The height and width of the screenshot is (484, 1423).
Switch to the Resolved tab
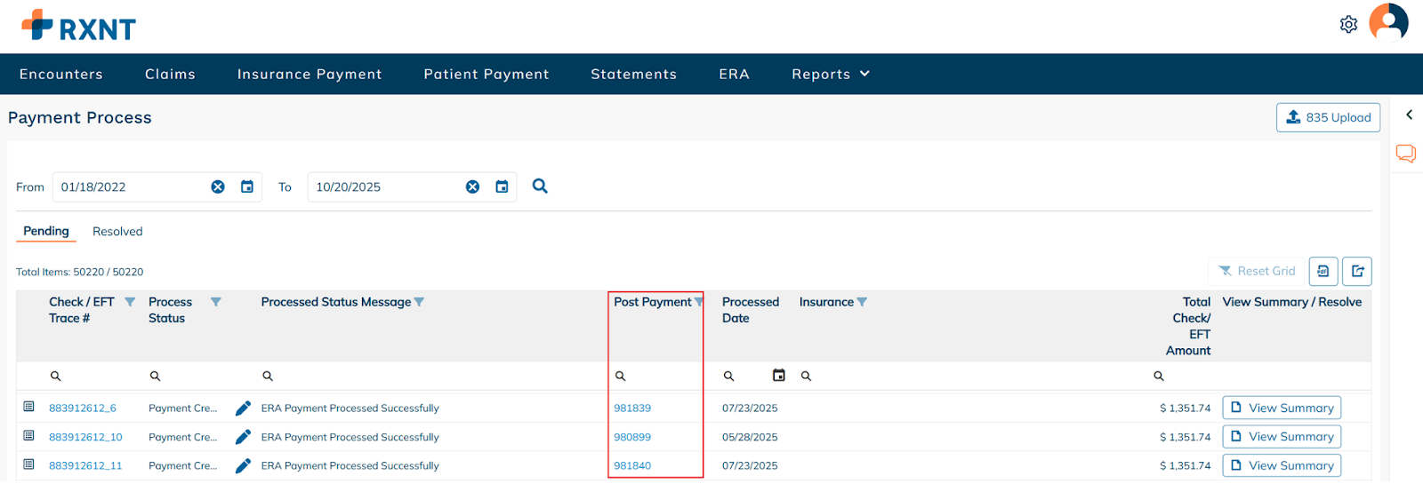coord(117,232)
